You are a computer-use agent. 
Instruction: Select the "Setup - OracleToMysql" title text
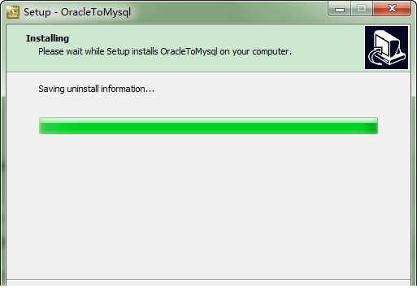click(x=77, y=12)
